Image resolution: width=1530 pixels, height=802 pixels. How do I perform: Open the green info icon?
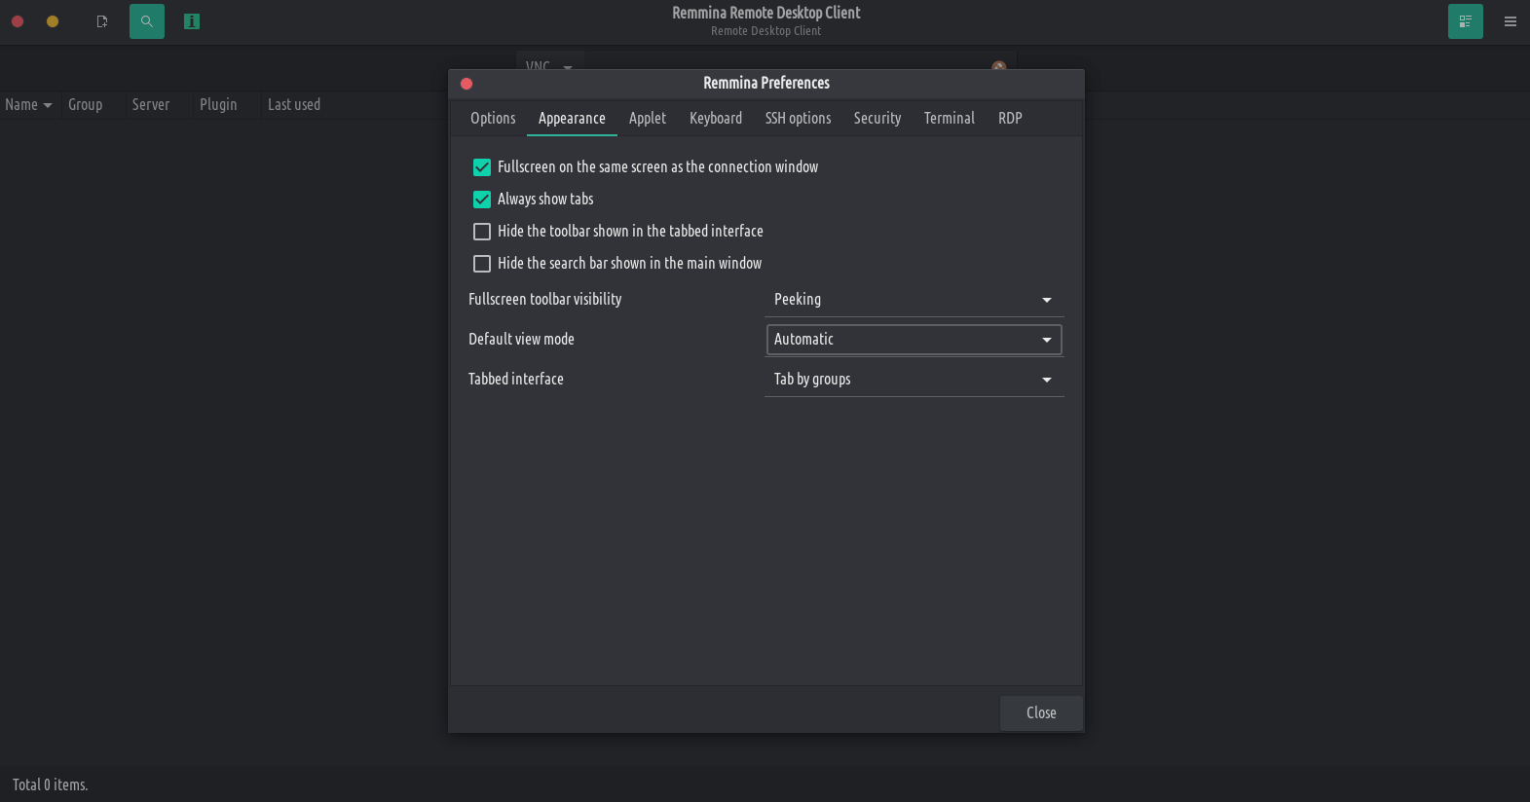(x=192, y=21)
